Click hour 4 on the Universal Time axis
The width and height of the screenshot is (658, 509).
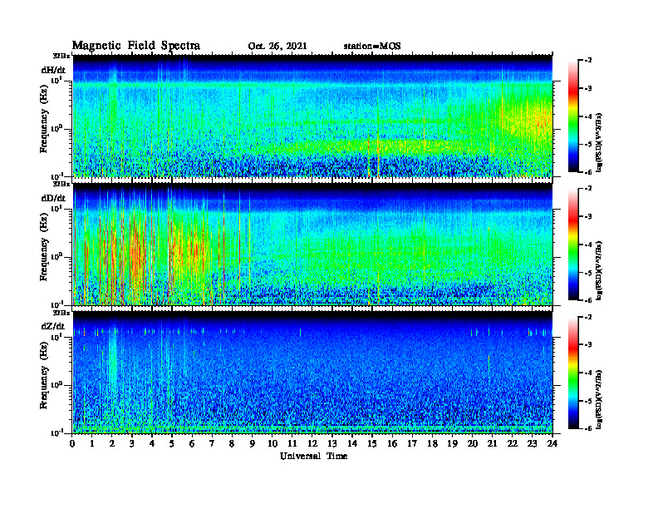click(152, 444)
